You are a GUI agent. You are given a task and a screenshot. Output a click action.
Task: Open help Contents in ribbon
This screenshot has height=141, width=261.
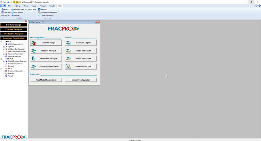tap(6, 13)
